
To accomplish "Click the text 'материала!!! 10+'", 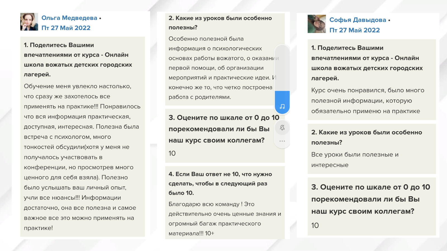I will [x=191, y=233].
